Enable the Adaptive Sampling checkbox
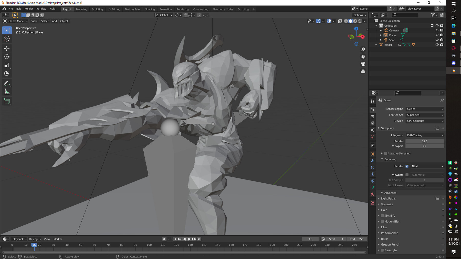Viewport: 461px width, 259px height. tap(385, 153)
